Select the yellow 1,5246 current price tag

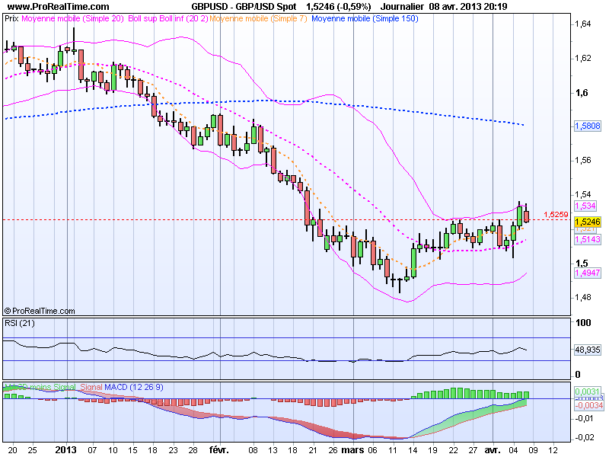(x=587, y=222)
